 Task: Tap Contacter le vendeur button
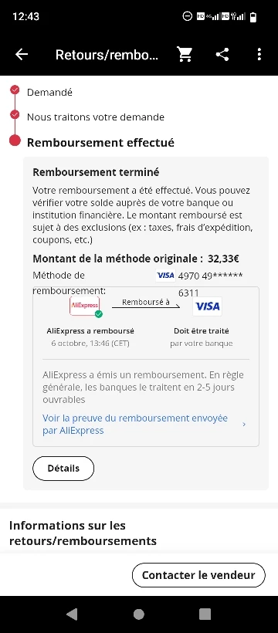pos(198,575)
